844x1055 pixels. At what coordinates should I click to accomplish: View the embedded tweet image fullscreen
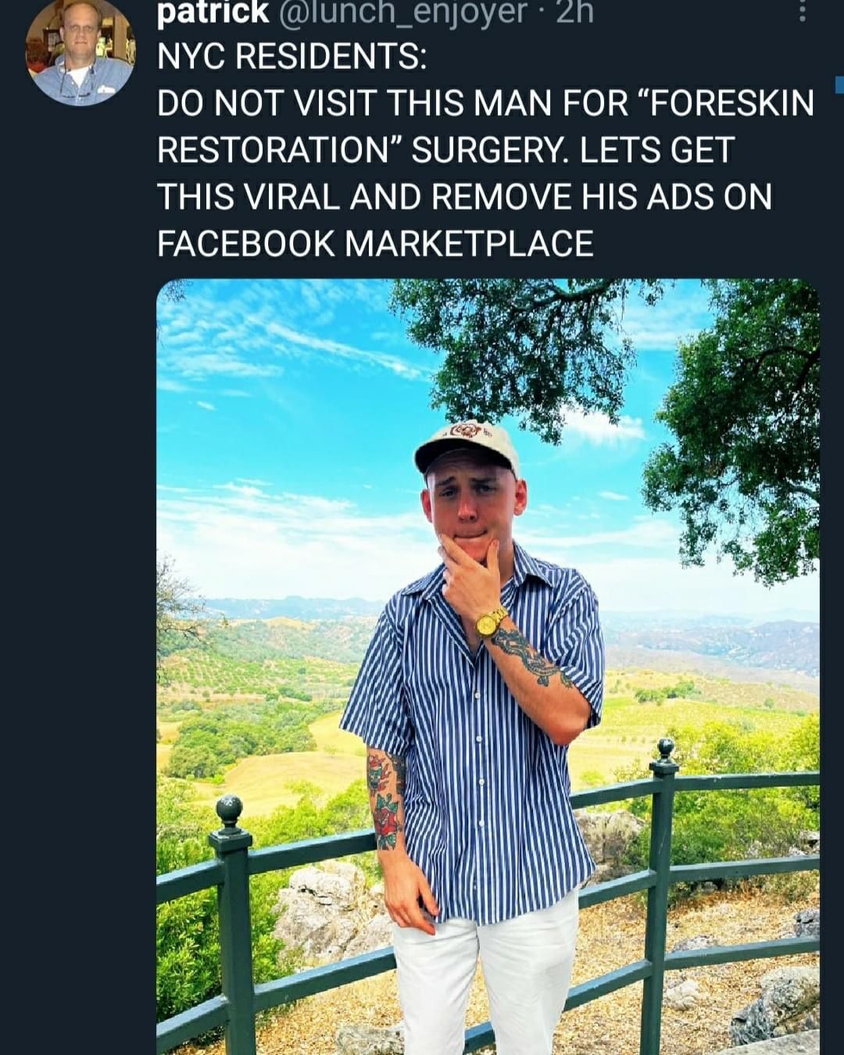[x=485, y=664]
